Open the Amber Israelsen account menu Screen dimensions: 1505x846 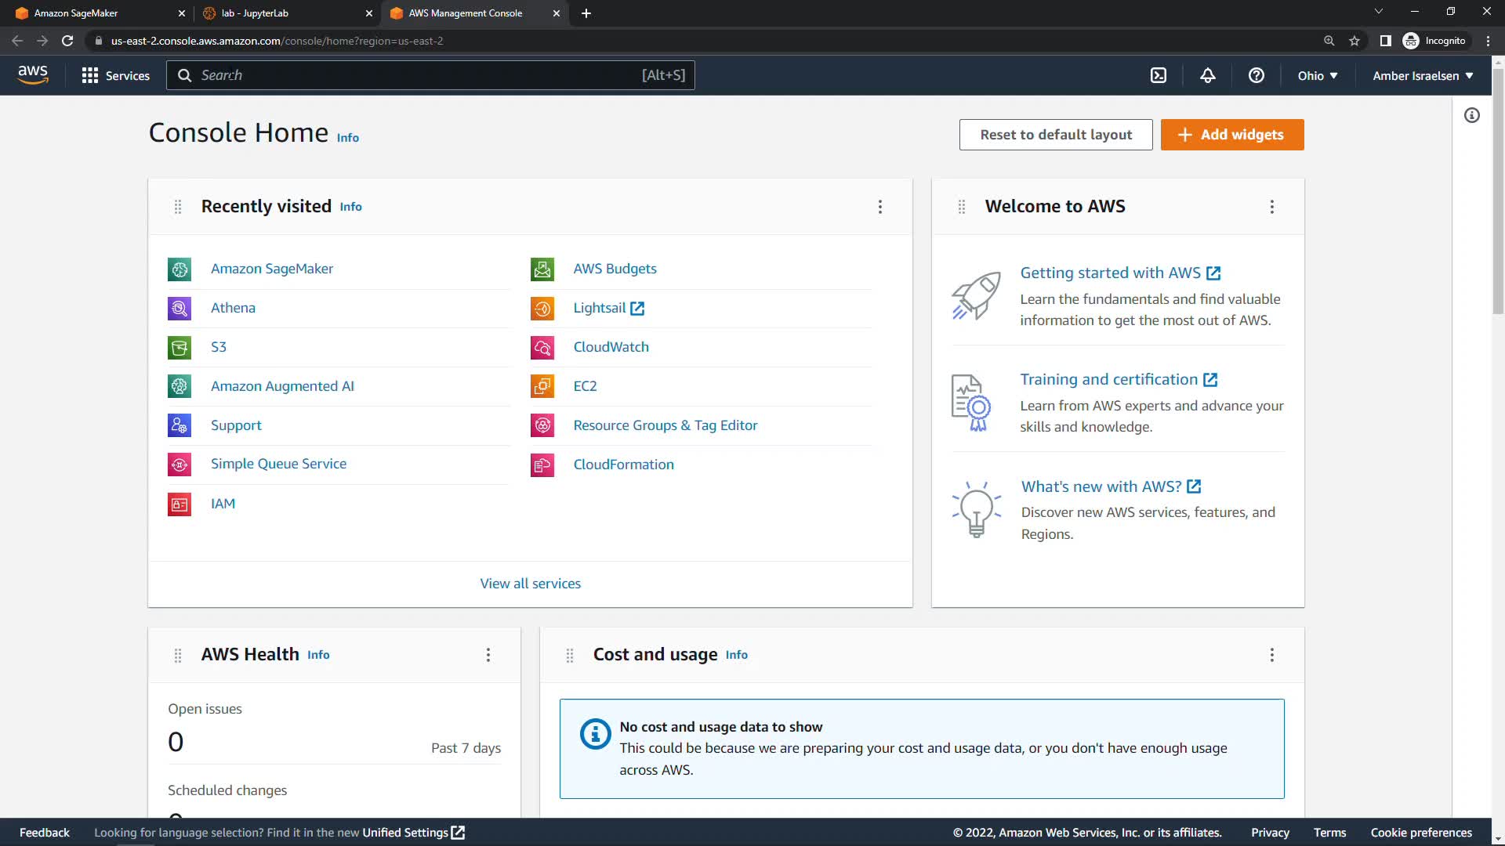1422,76
